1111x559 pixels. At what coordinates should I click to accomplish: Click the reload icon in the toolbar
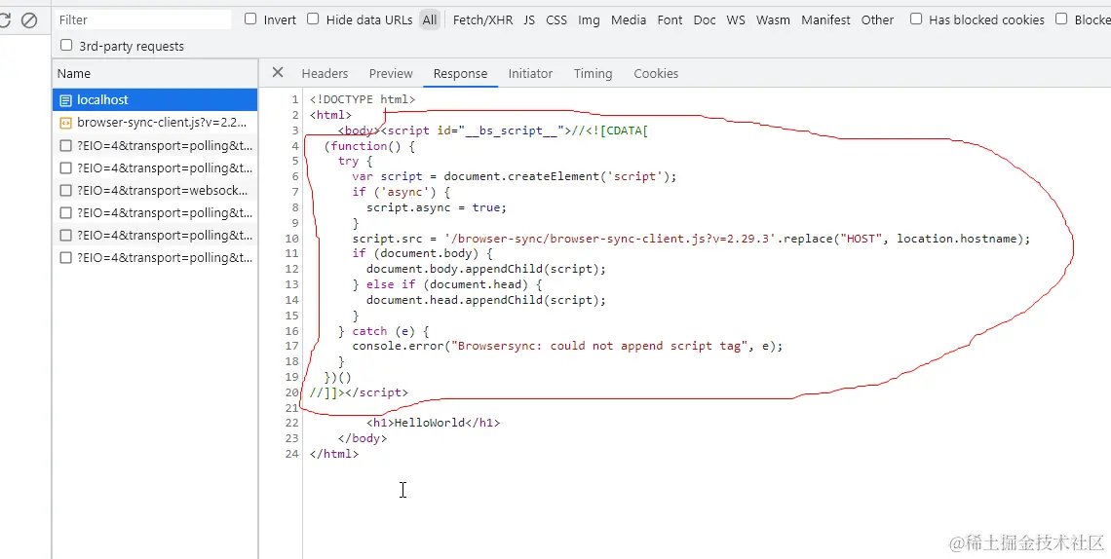(x=5, y=20)
